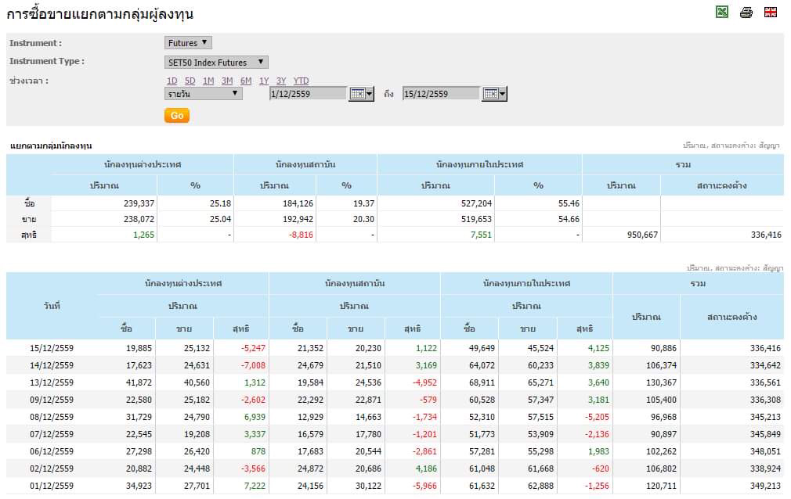
Task: Click foreign net value 7,222
Action: (x=255, y=486)
